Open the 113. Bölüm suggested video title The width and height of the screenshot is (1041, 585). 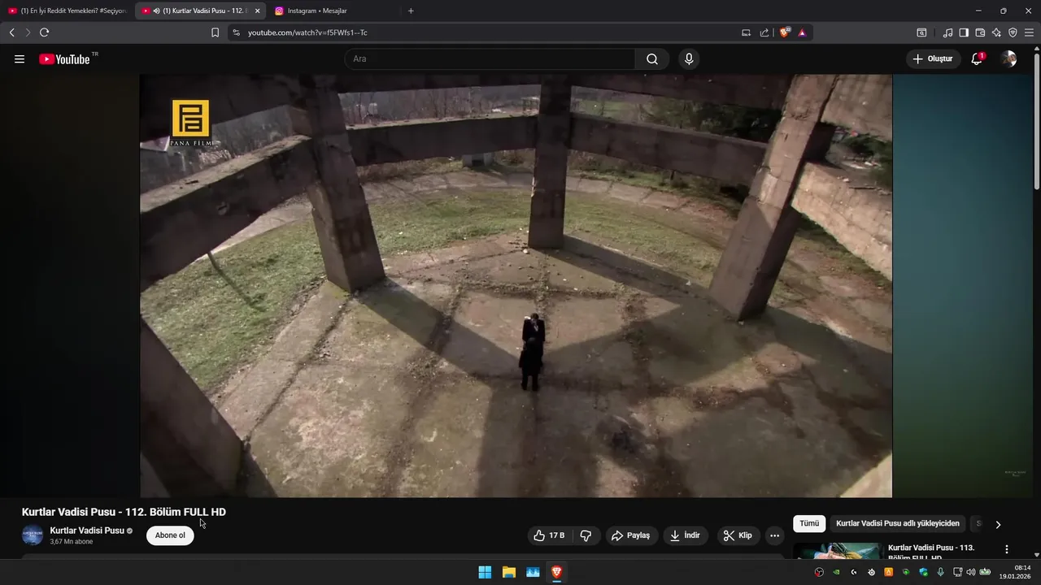coord(931,552)
